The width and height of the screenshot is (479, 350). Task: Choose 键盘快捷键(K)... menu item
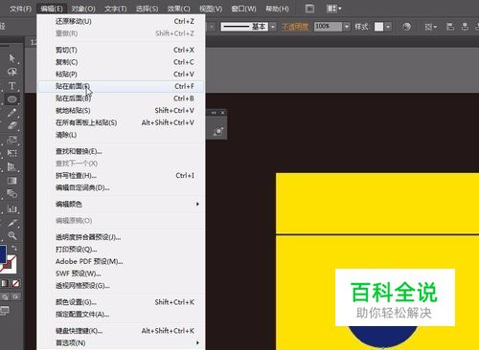pos(121,331)
